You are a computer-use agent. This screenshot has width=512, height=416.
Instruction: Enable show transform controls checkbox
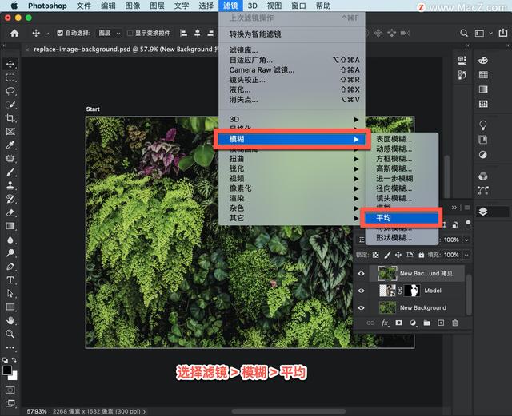[130, 33]
